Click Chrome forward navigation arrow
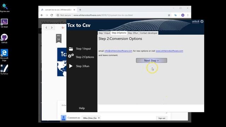 click(47, 15)
